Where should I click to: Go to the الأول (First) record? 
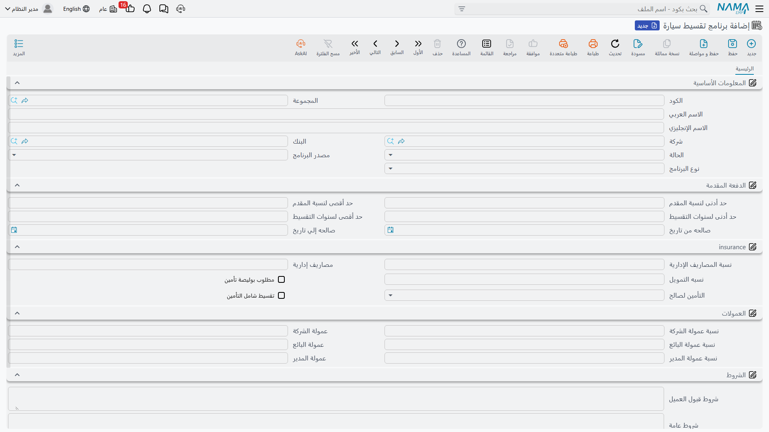click(x=418, y=44)
